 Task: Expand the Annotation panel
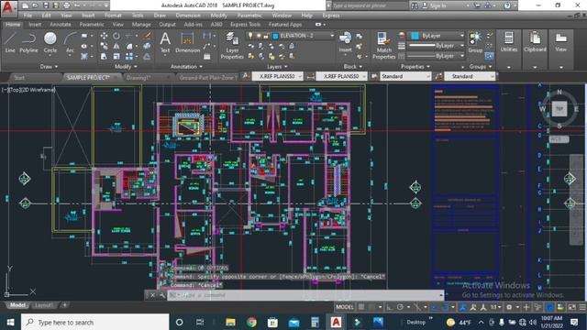click(x=186, y=67)
